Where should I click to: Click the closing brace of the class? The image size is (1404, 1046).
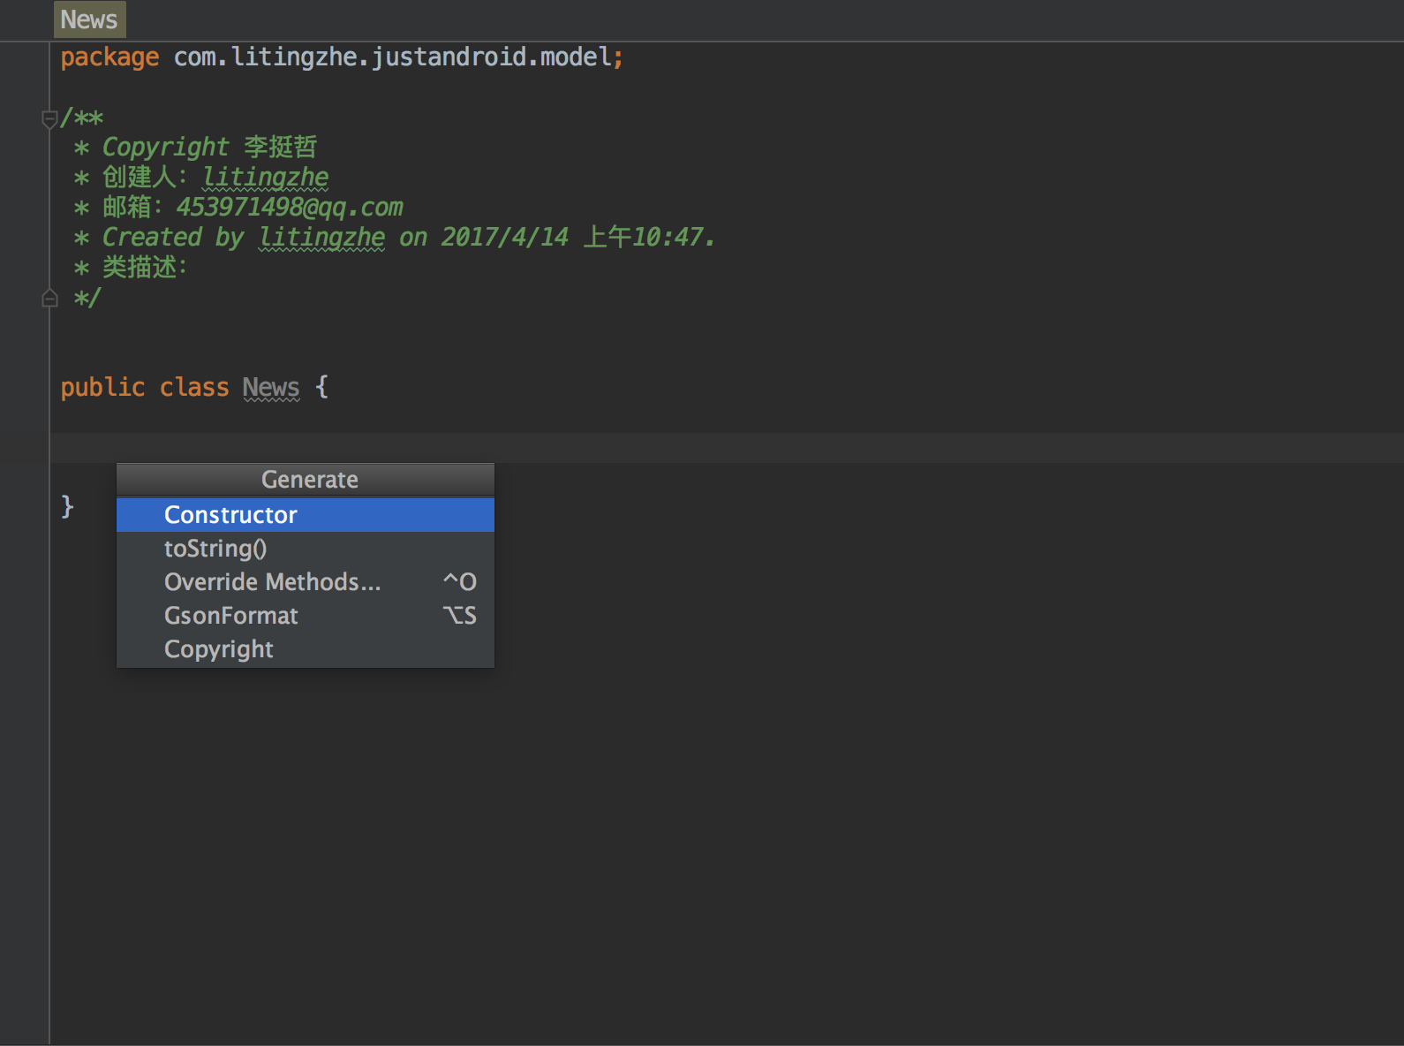click(x=67, y=506)
